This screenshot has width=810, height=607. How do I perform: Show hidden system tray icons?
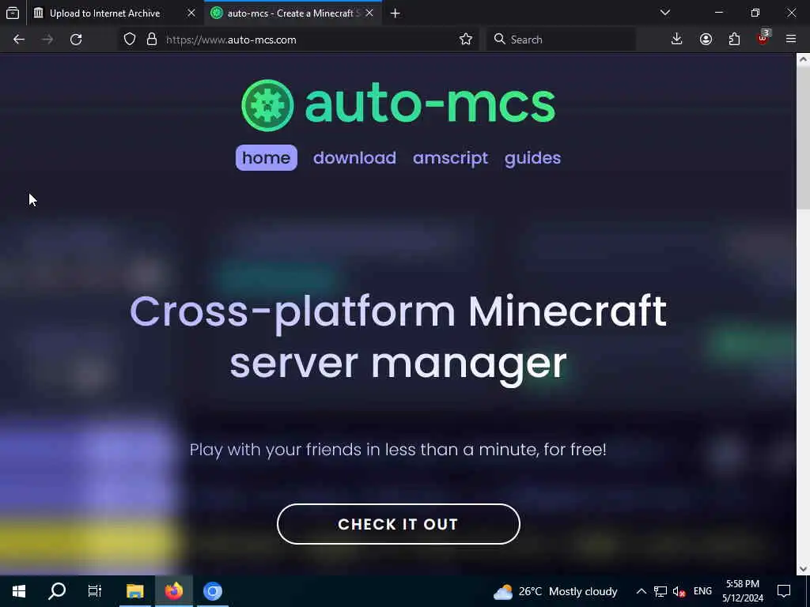pos(641,591)
